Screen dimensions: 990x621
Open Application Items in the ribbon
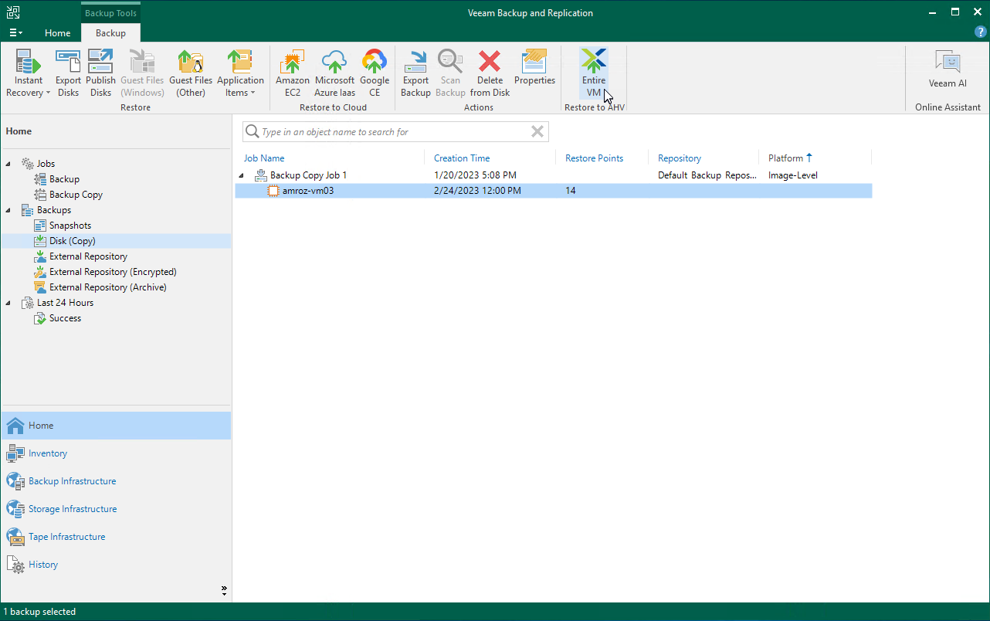[x=240, y=73]
